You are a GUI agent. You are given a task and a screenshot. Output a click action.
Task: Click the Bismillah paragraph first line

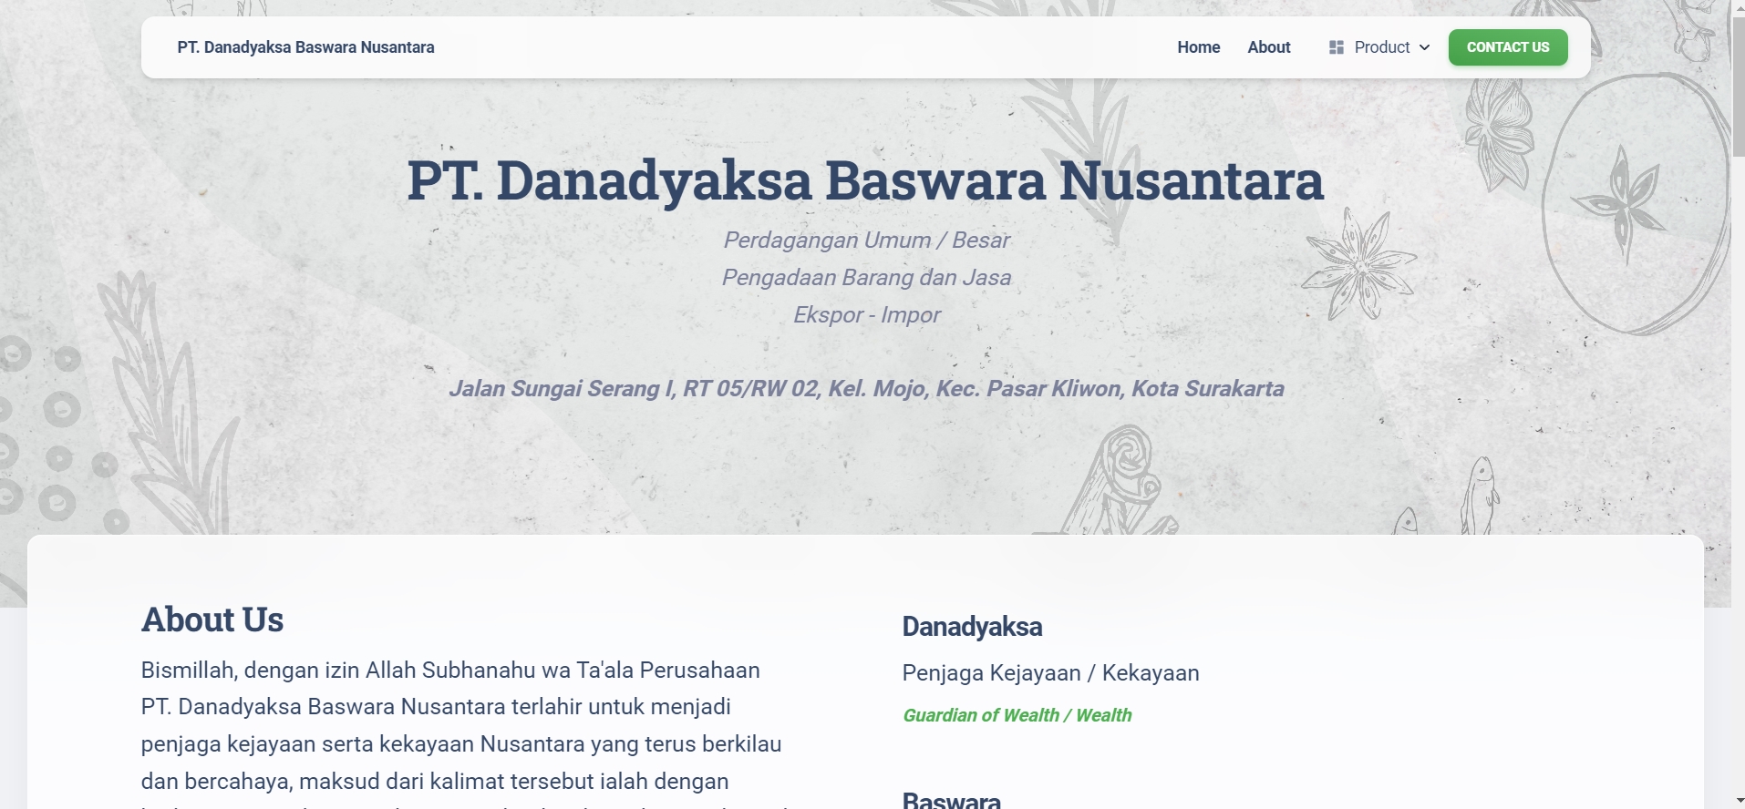[450, 671]
